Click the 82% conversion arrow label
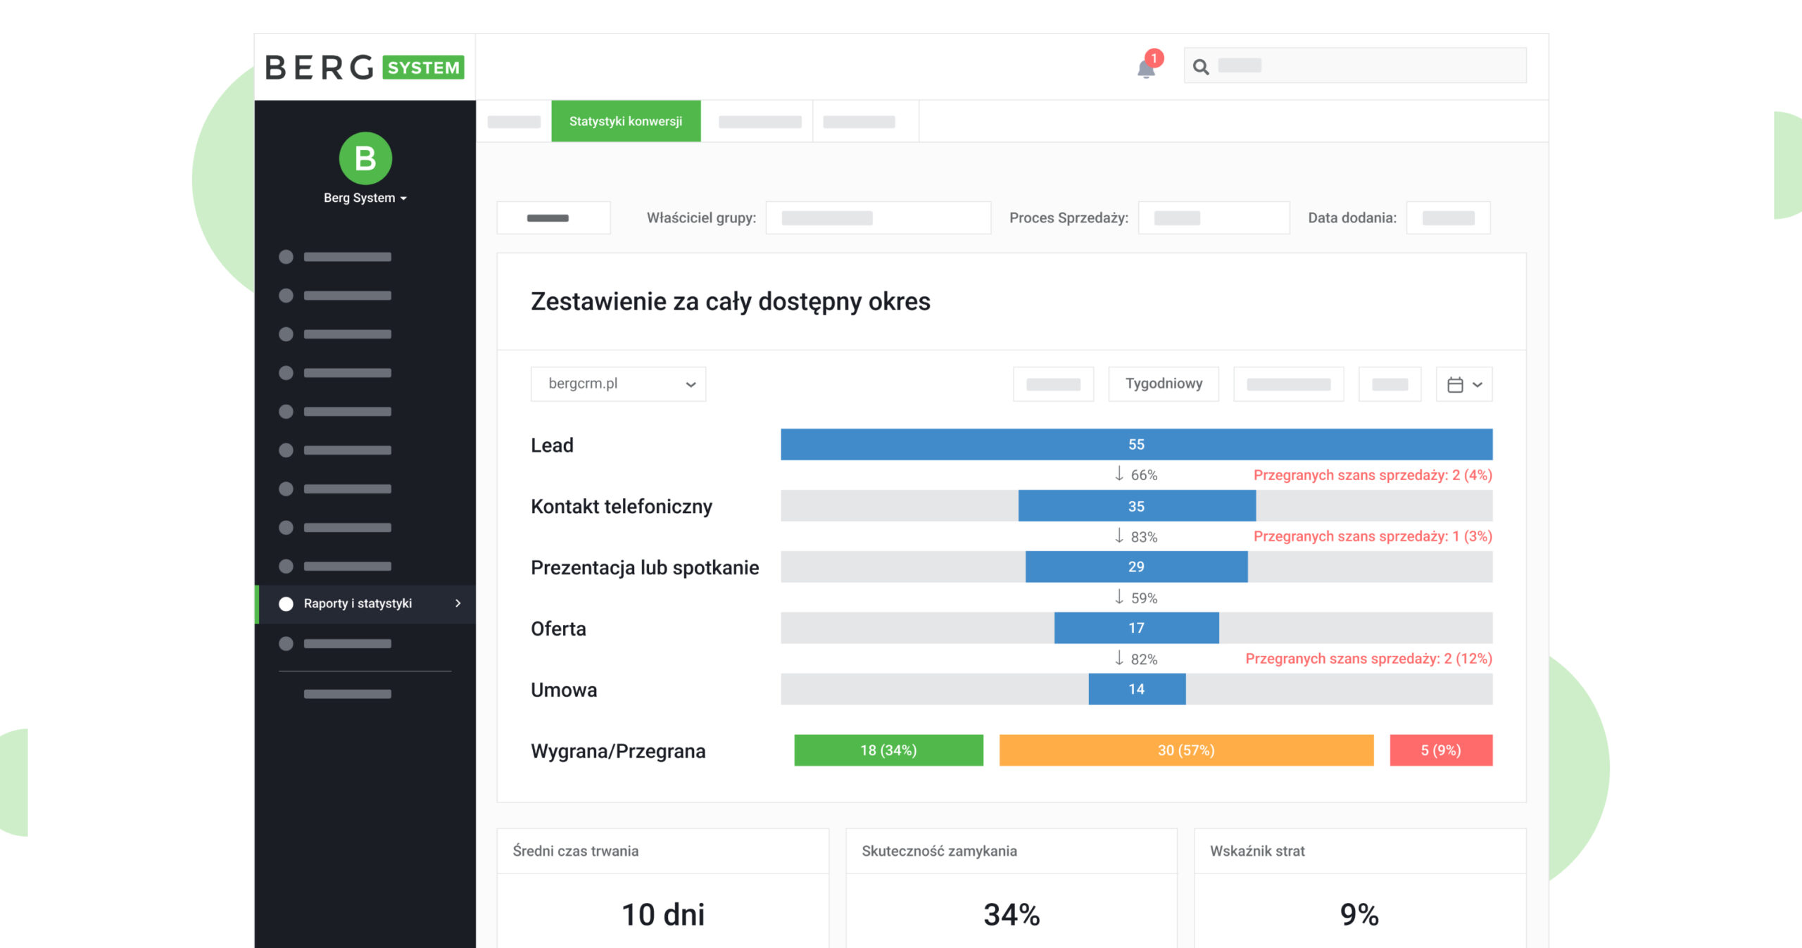This screenshot has width=1802, height=948. click(1136, 659)
